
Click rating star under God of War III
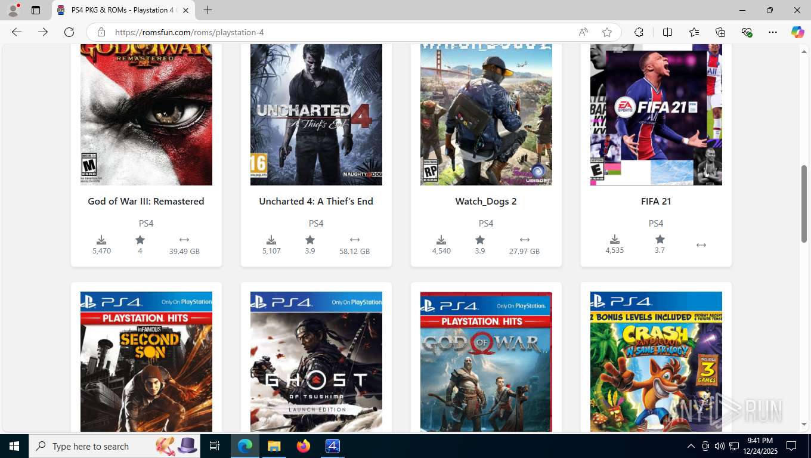click(x=140, y=240)
